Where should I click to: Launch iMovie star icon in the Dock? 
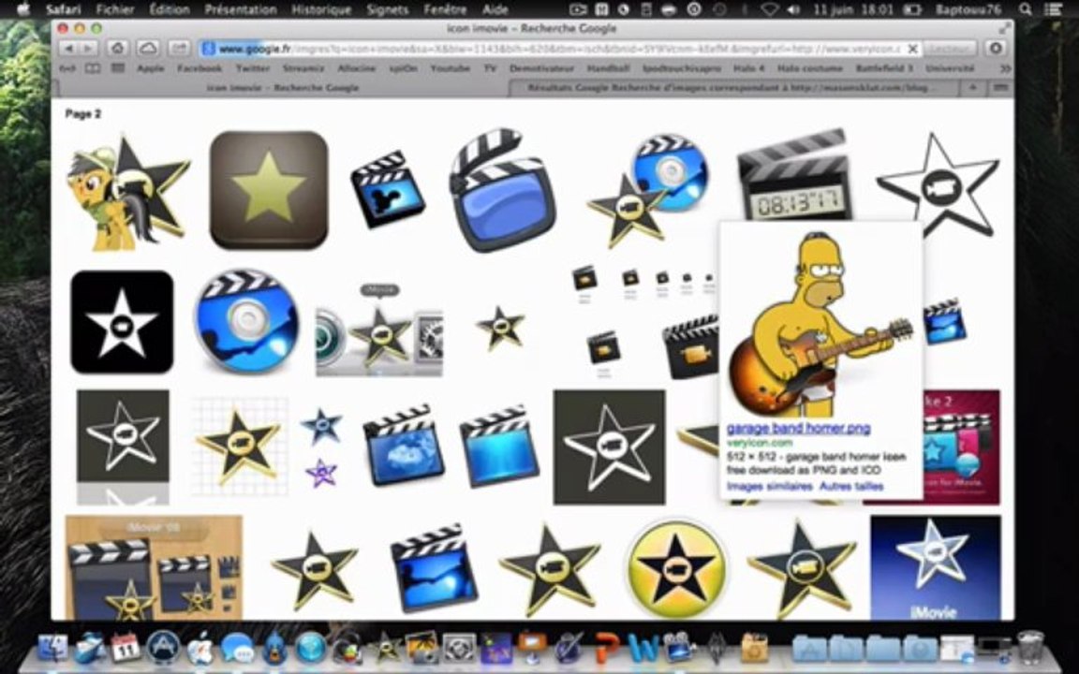click(386, 649)
